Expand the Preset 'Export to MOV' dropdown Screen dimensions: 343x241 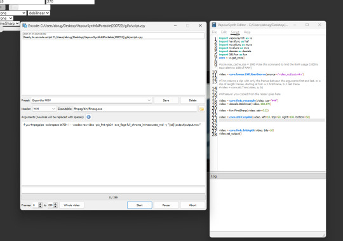click(91, 100)
